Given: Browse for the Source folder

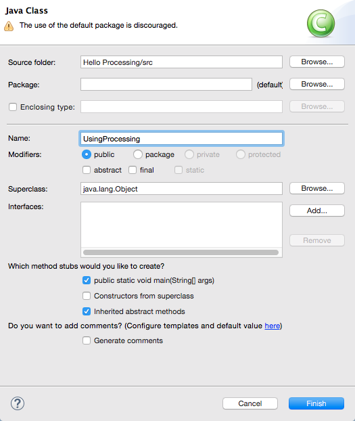Looking at the screenshot, I should point(317,62).
